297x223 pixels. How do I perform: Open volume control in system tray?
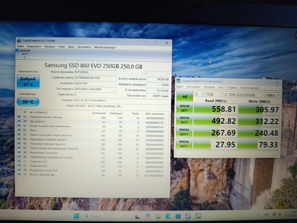pyautogui.click(x=279, y=214)
